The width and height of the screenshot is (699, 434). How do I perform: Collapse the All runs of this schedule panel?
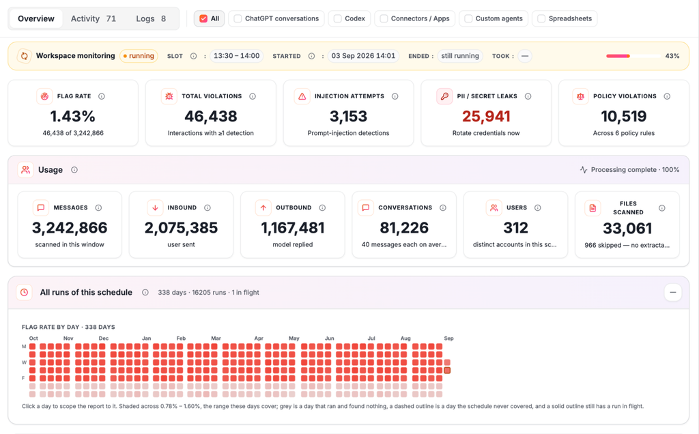pyautogui.click(x=672, y=292)
